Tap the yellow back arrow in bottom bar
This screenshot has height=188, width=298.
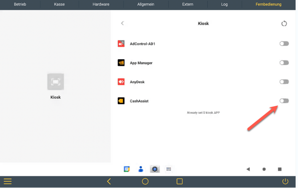pos(109,181)
